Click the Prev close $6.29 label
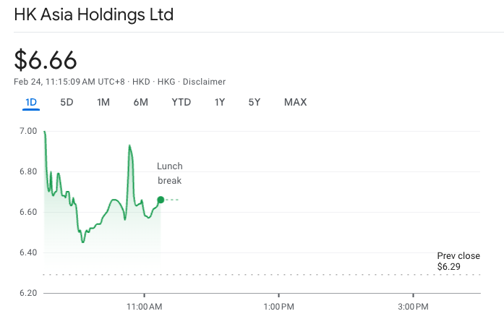The width and height of the screenshot is (504, 319). point(458,261)
